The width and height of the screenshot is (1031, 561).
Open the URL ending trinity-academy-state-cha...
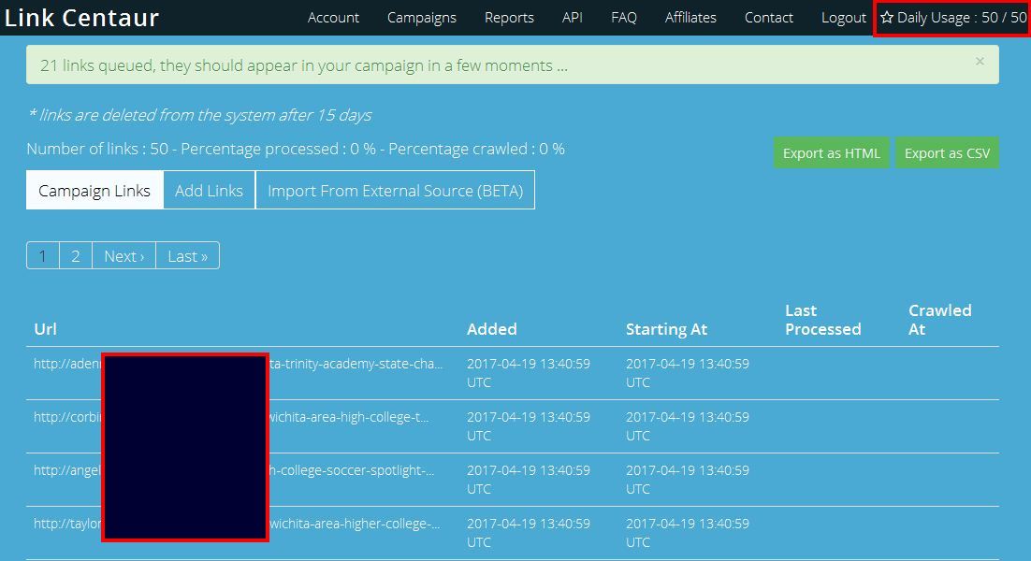point(239,364)
